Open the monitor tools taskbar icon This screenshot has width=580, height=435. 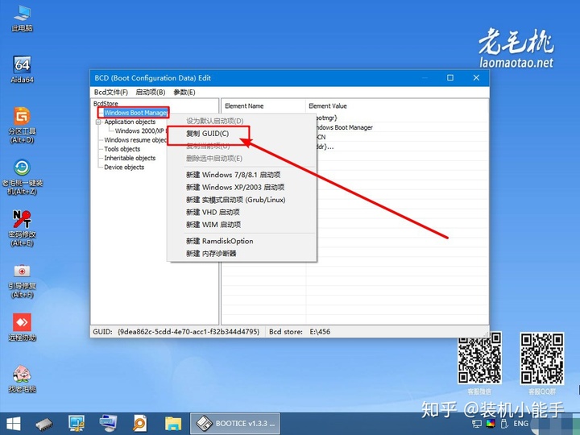click(77, 424)
